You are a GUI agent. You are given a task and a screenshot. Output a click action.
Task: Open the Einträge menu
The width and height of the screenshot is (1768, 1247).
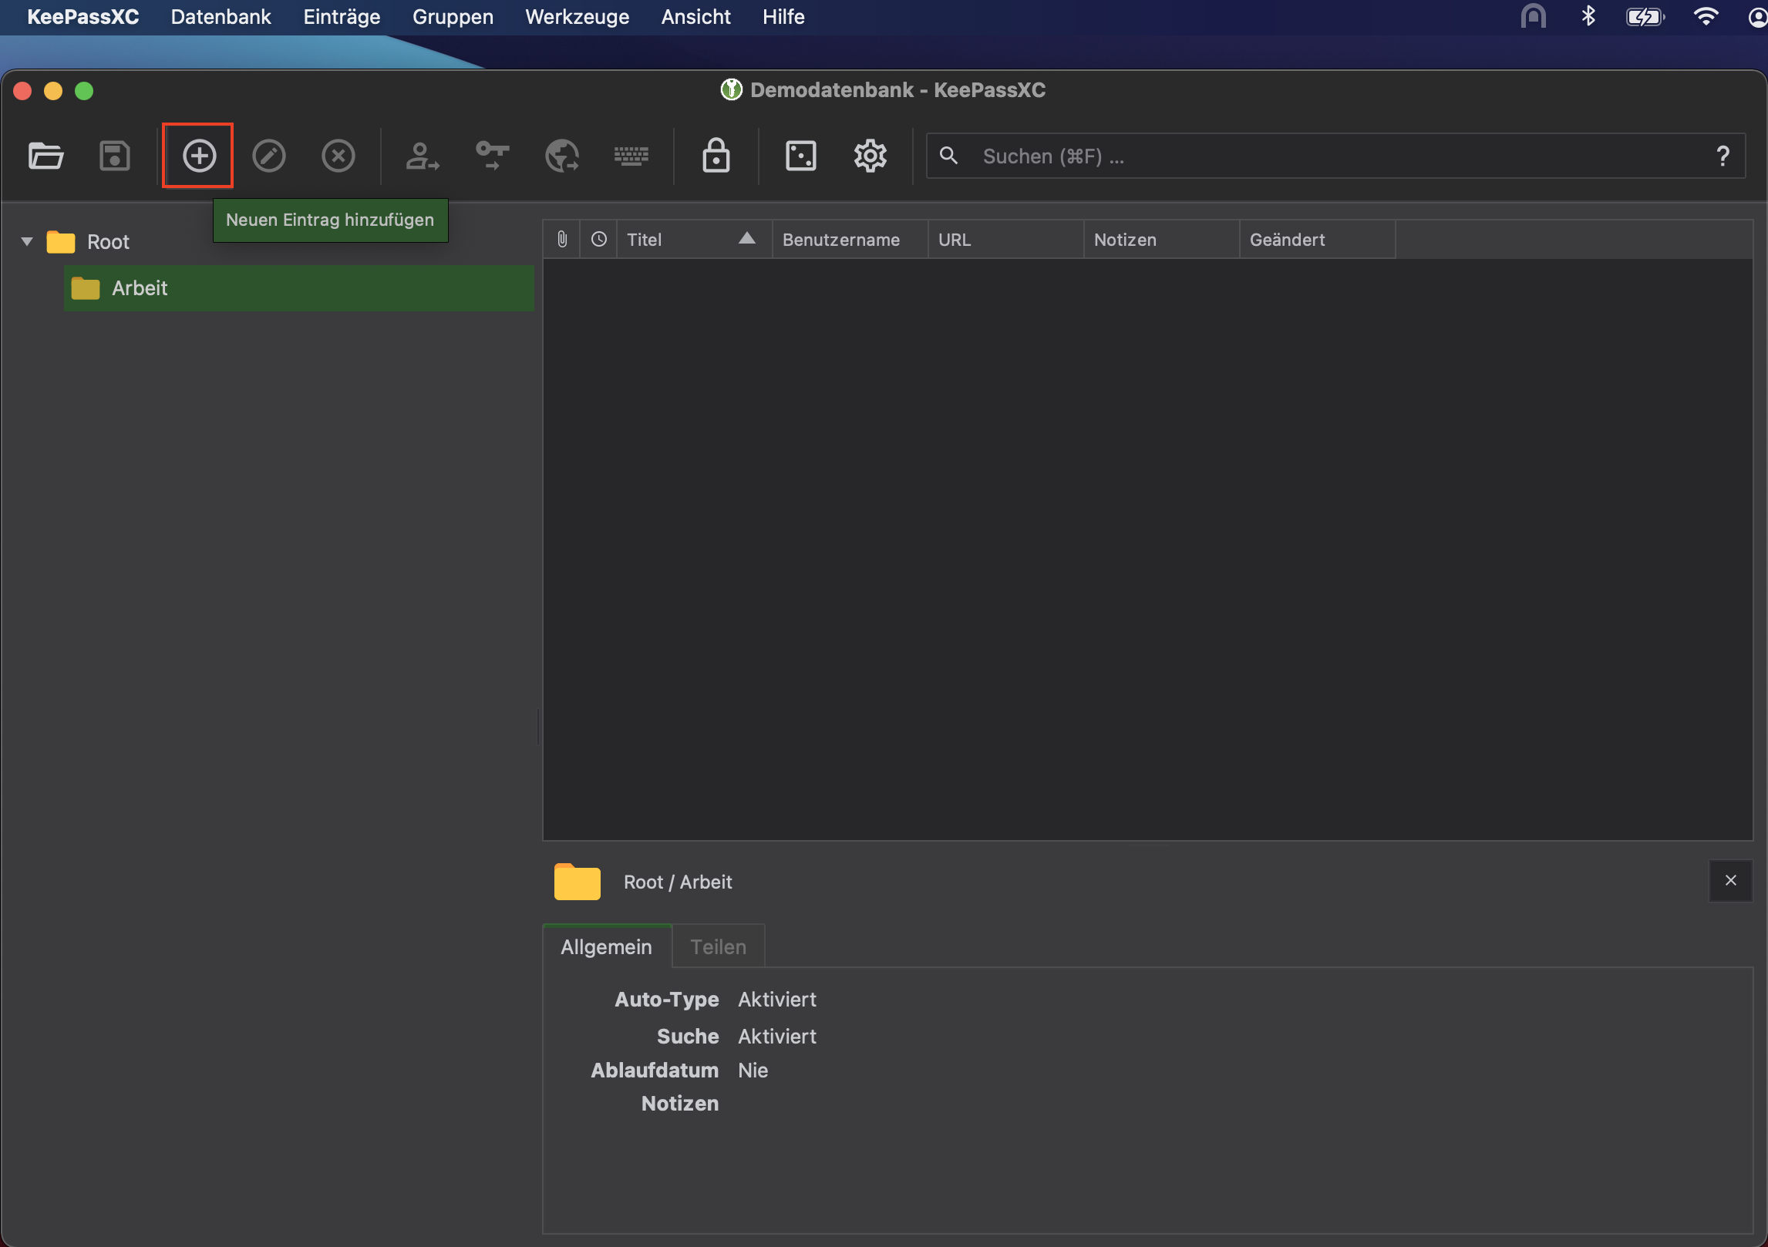point(342,17)
